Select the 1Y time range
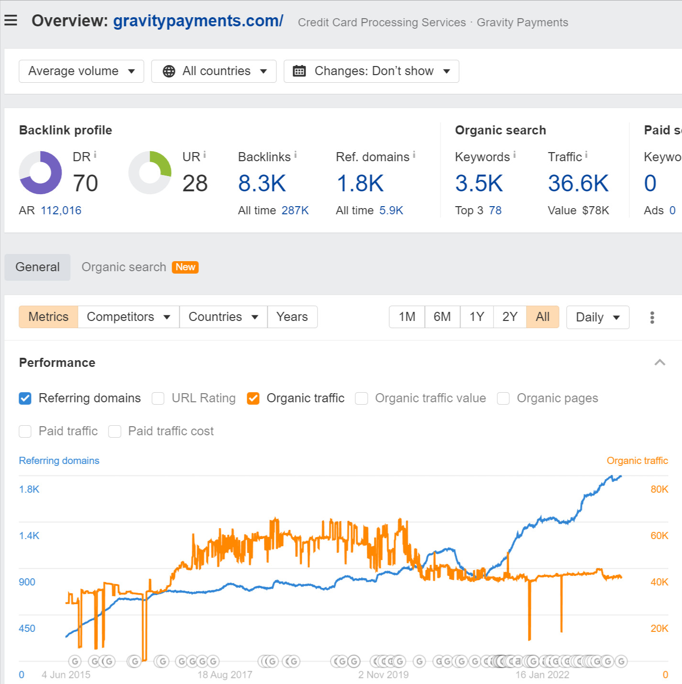 [x=476, y=317]
